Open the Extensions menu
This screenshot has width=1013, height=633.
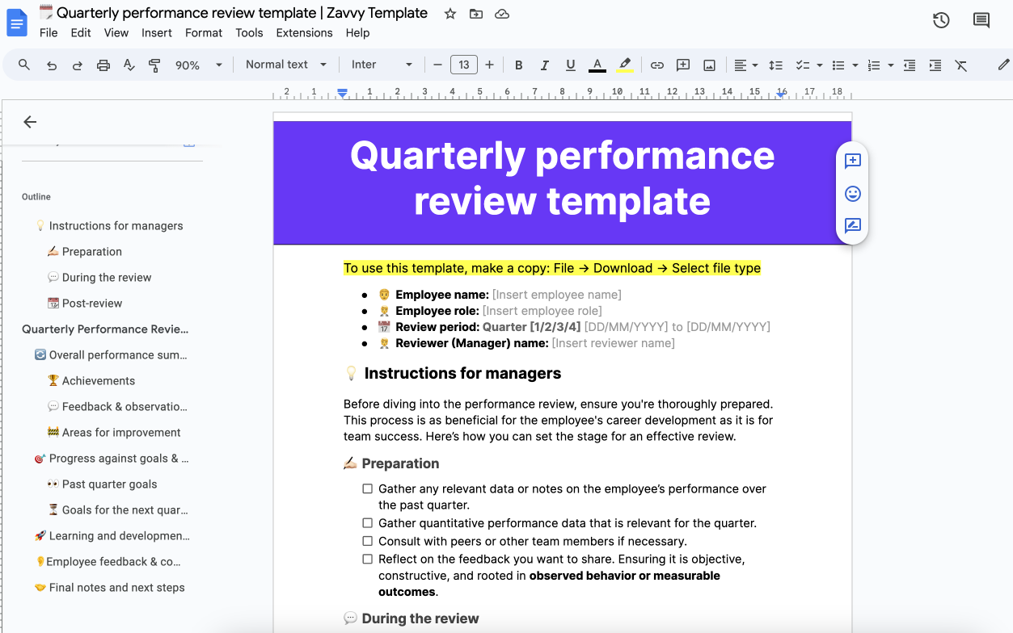(304, 32)
